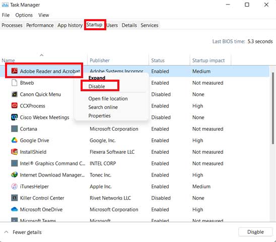
Task: Click the Internet Download Manager globe icon
Action: pyautogui.click(x=15, y=175)
